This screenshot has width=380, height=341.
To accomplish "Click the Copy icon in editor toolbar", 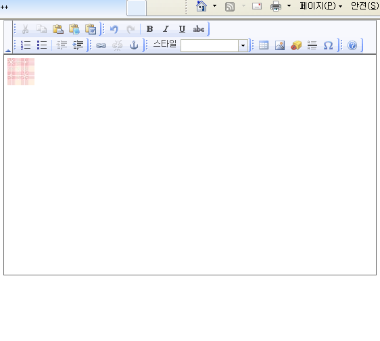I will pyautogui.click(x=41, y=29).
